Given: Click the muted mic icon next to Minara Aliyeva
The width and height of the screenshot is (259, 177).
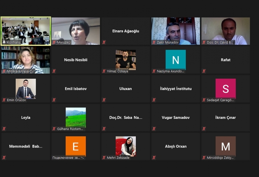Looking at the screenshot, I should pos(4,71).
